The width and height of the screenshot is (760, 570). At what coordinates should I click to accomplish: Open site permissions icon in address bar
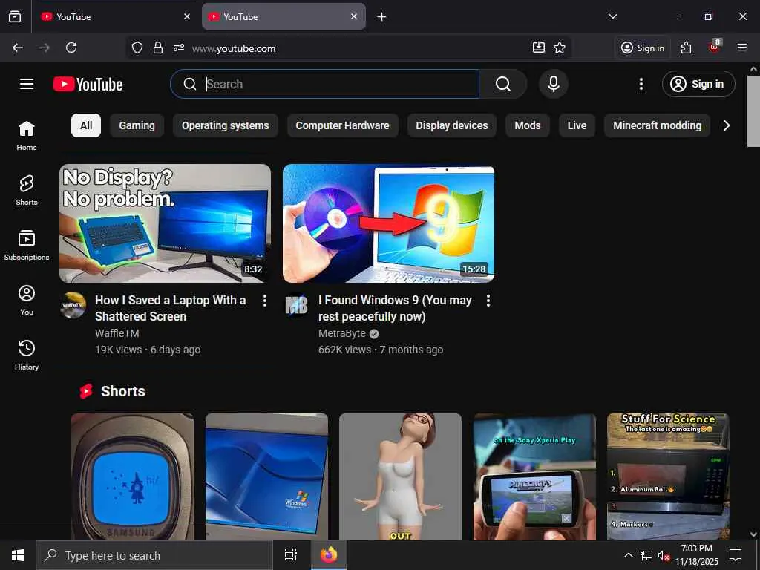point(179,47)
